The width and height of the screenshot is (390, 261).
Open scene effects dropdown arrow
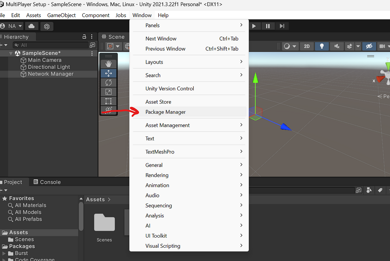358,46
